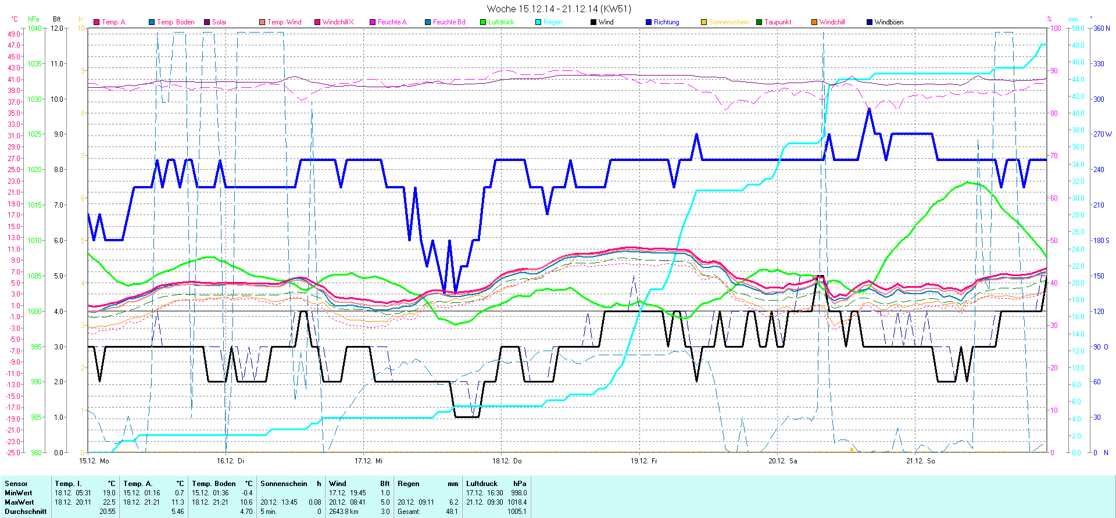Click the chart title Woche 15.12.14 - 21.12.14
The width and height of the screenshot is (1116, 518).
click(559, 9)
